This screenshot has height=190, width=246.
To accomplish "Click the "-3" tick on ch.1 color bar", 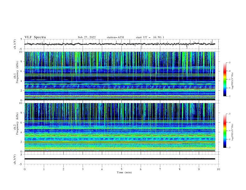I will pos(229,62).
